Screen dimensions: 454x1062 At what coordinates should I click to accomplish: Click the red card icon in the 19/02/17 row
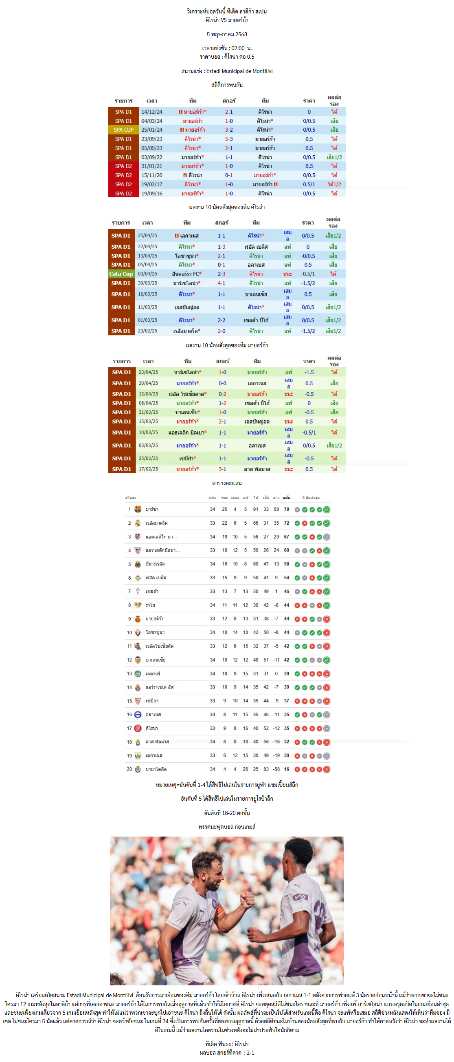tap(275, 184)
